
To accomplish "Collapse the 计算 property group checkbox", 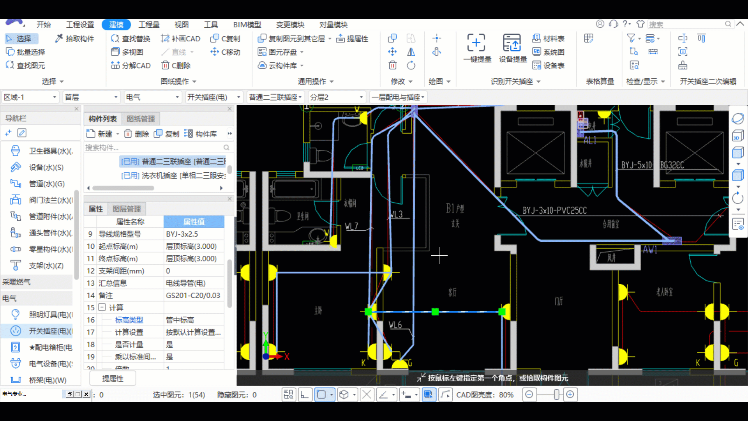I will (102, 307).
